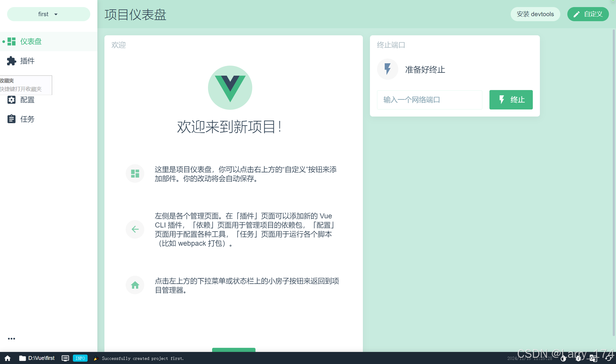The width and height of the screenshot is (616, 364).
Task: Click the 任务 clipboard icon
Action: [11, 119]
